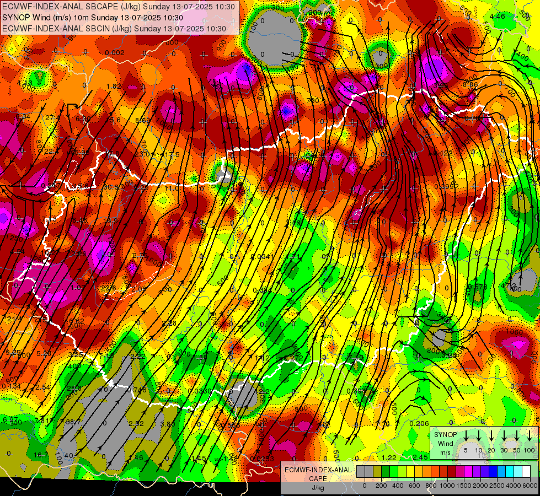The width and height of the screenshot is (540, 496).
Task: Click the 1.46 value on the map
Action: 136,458
